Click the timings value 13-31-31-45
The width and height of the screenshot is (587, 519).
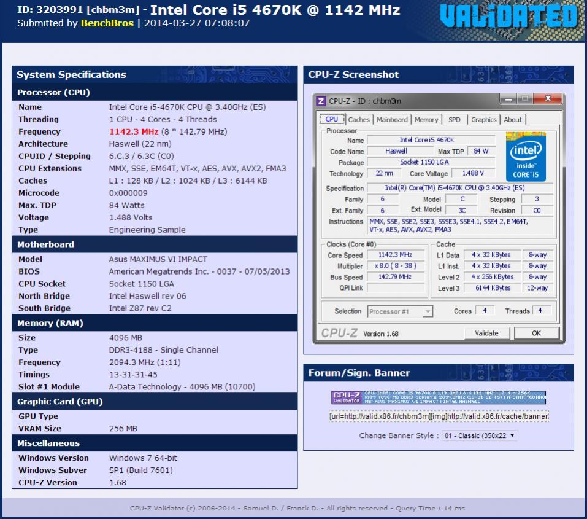tap(133, 375)
